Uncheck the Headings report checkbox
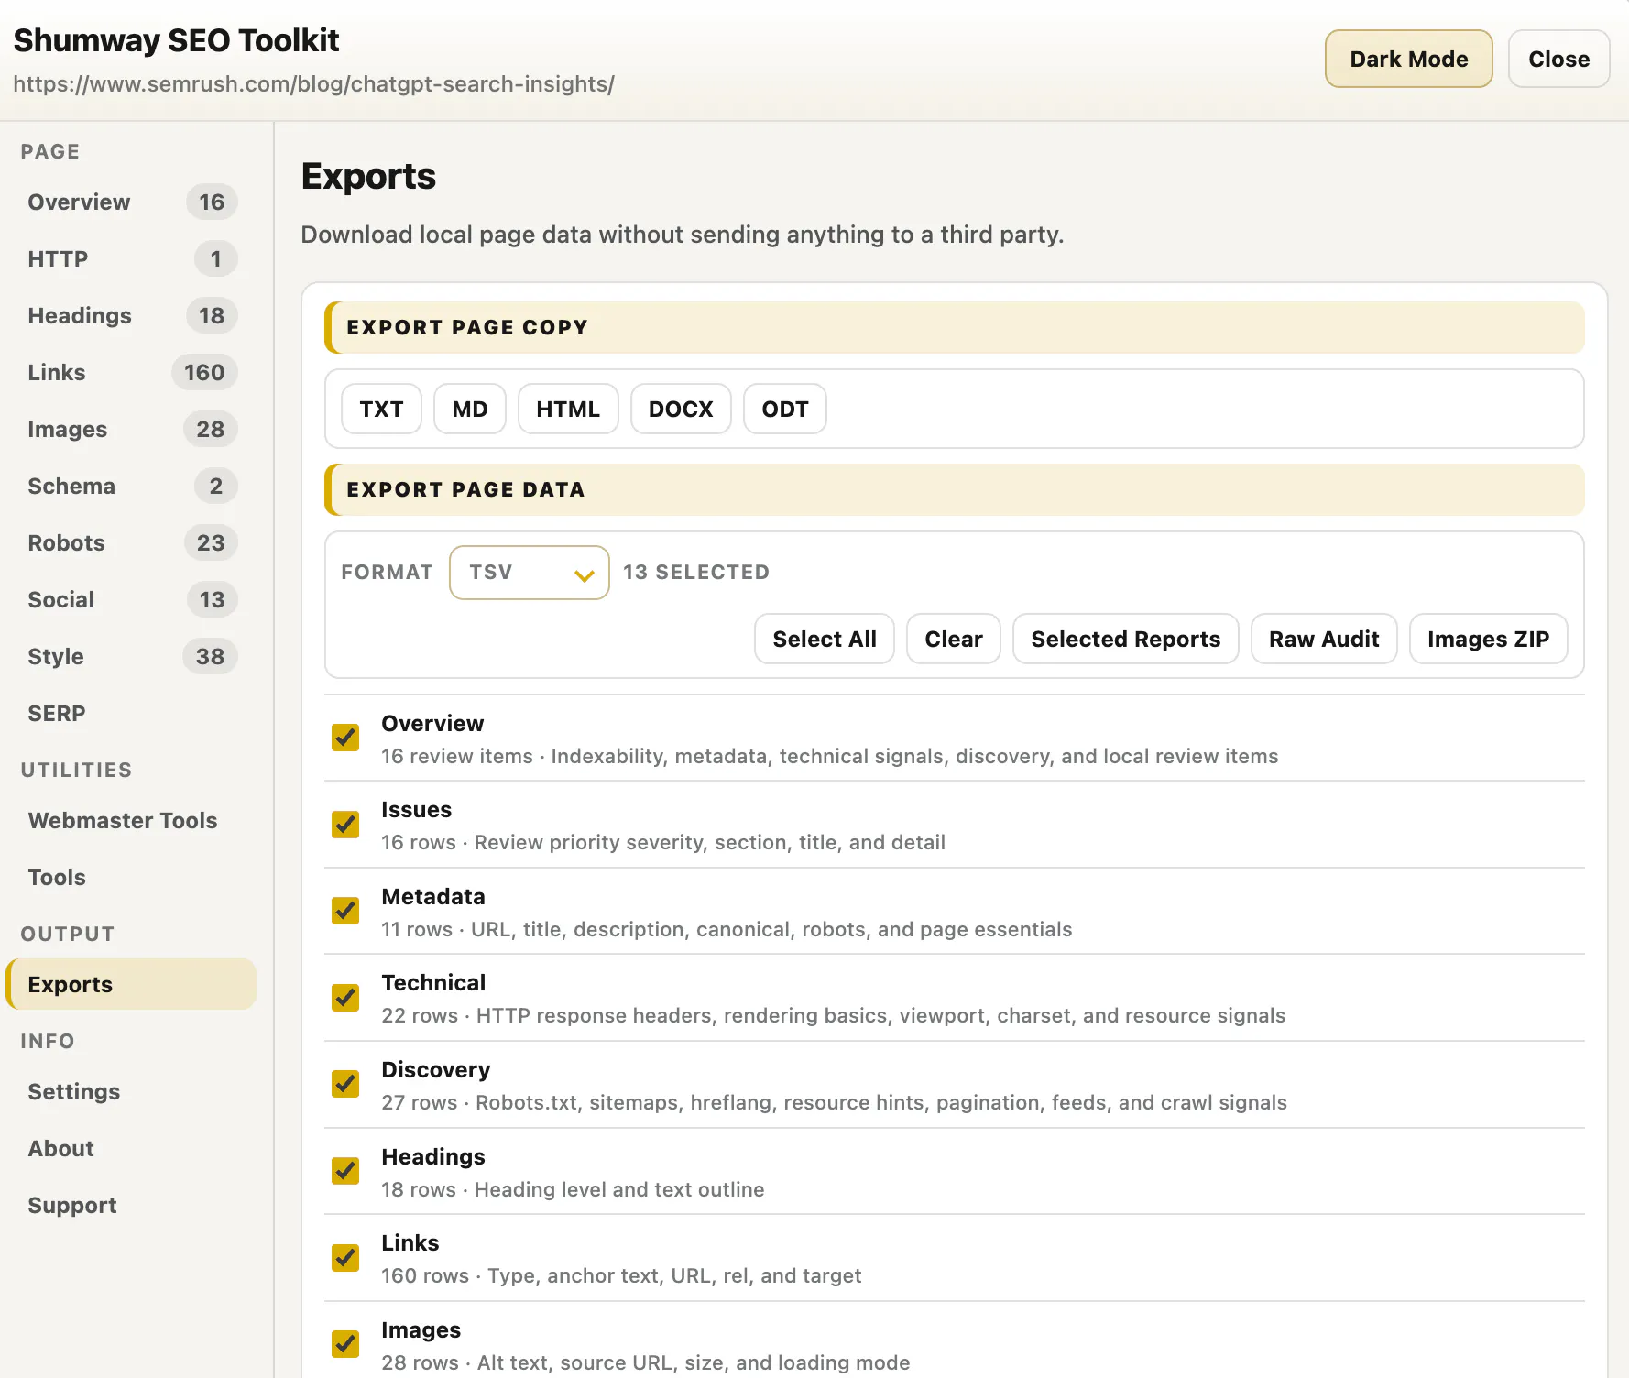Image resolution: width=1629 pixels, height=1378 pixels. tap(345, 1171)
